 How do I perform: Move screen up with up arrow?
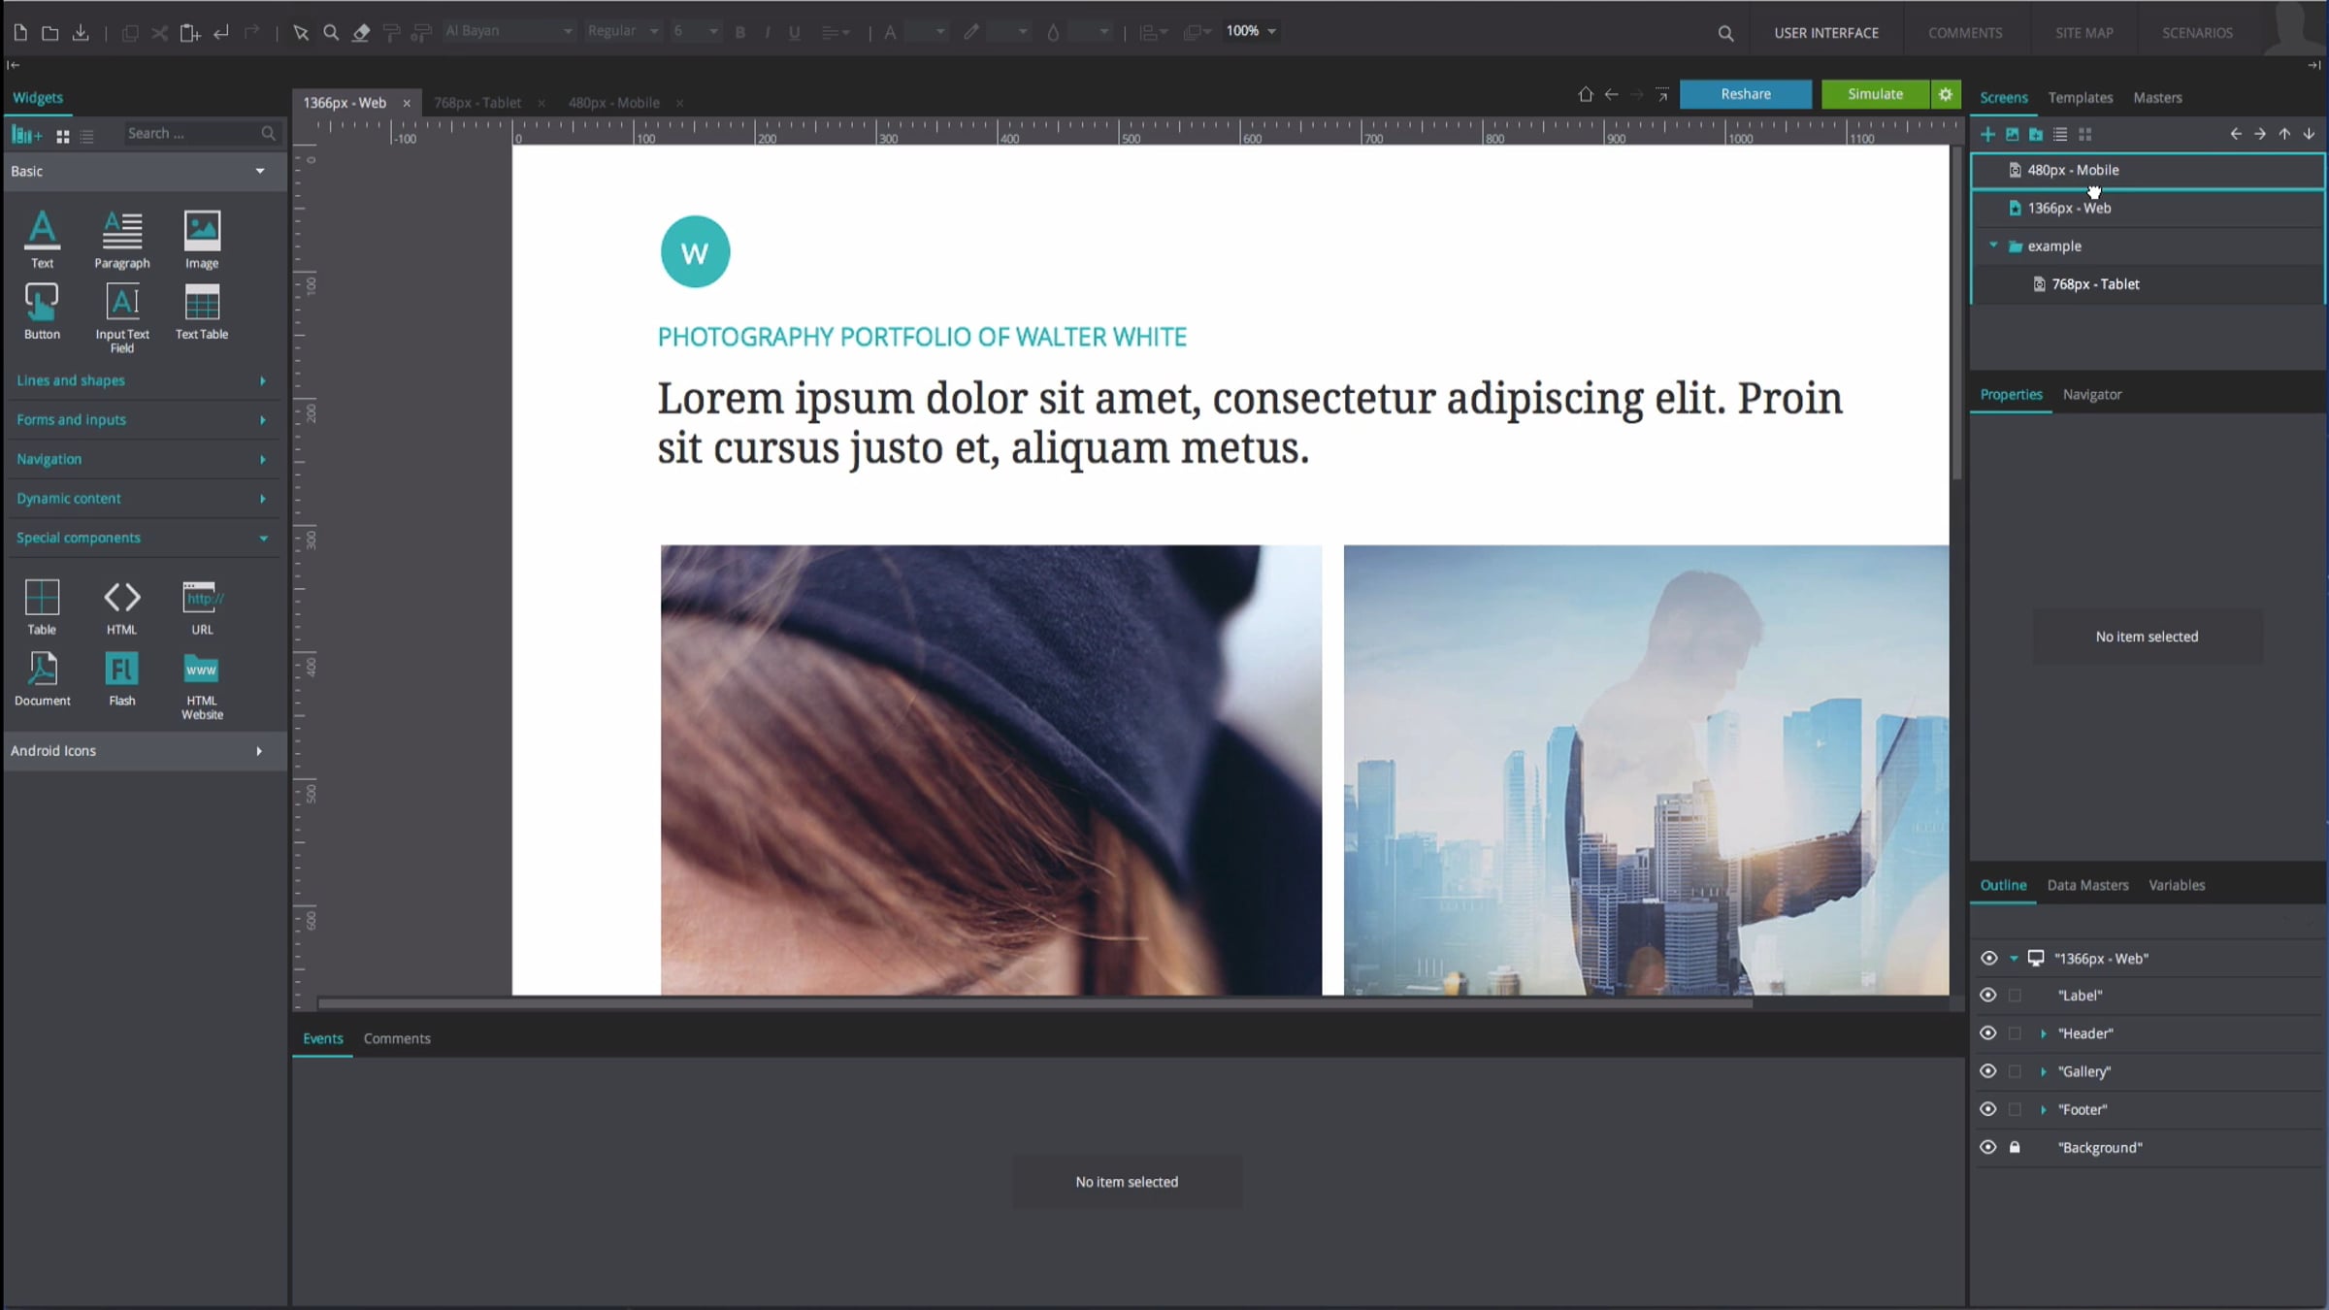pos(2284,134)
